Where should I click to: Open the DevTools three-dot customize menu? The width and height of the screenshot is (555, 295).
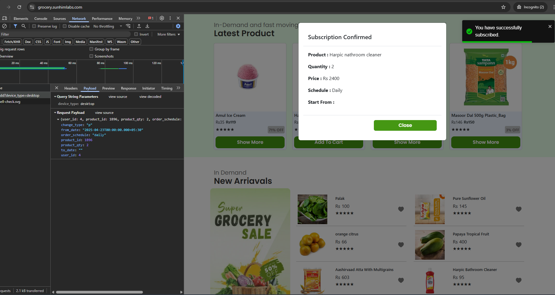pyautogui.click(x=170, y=18)
